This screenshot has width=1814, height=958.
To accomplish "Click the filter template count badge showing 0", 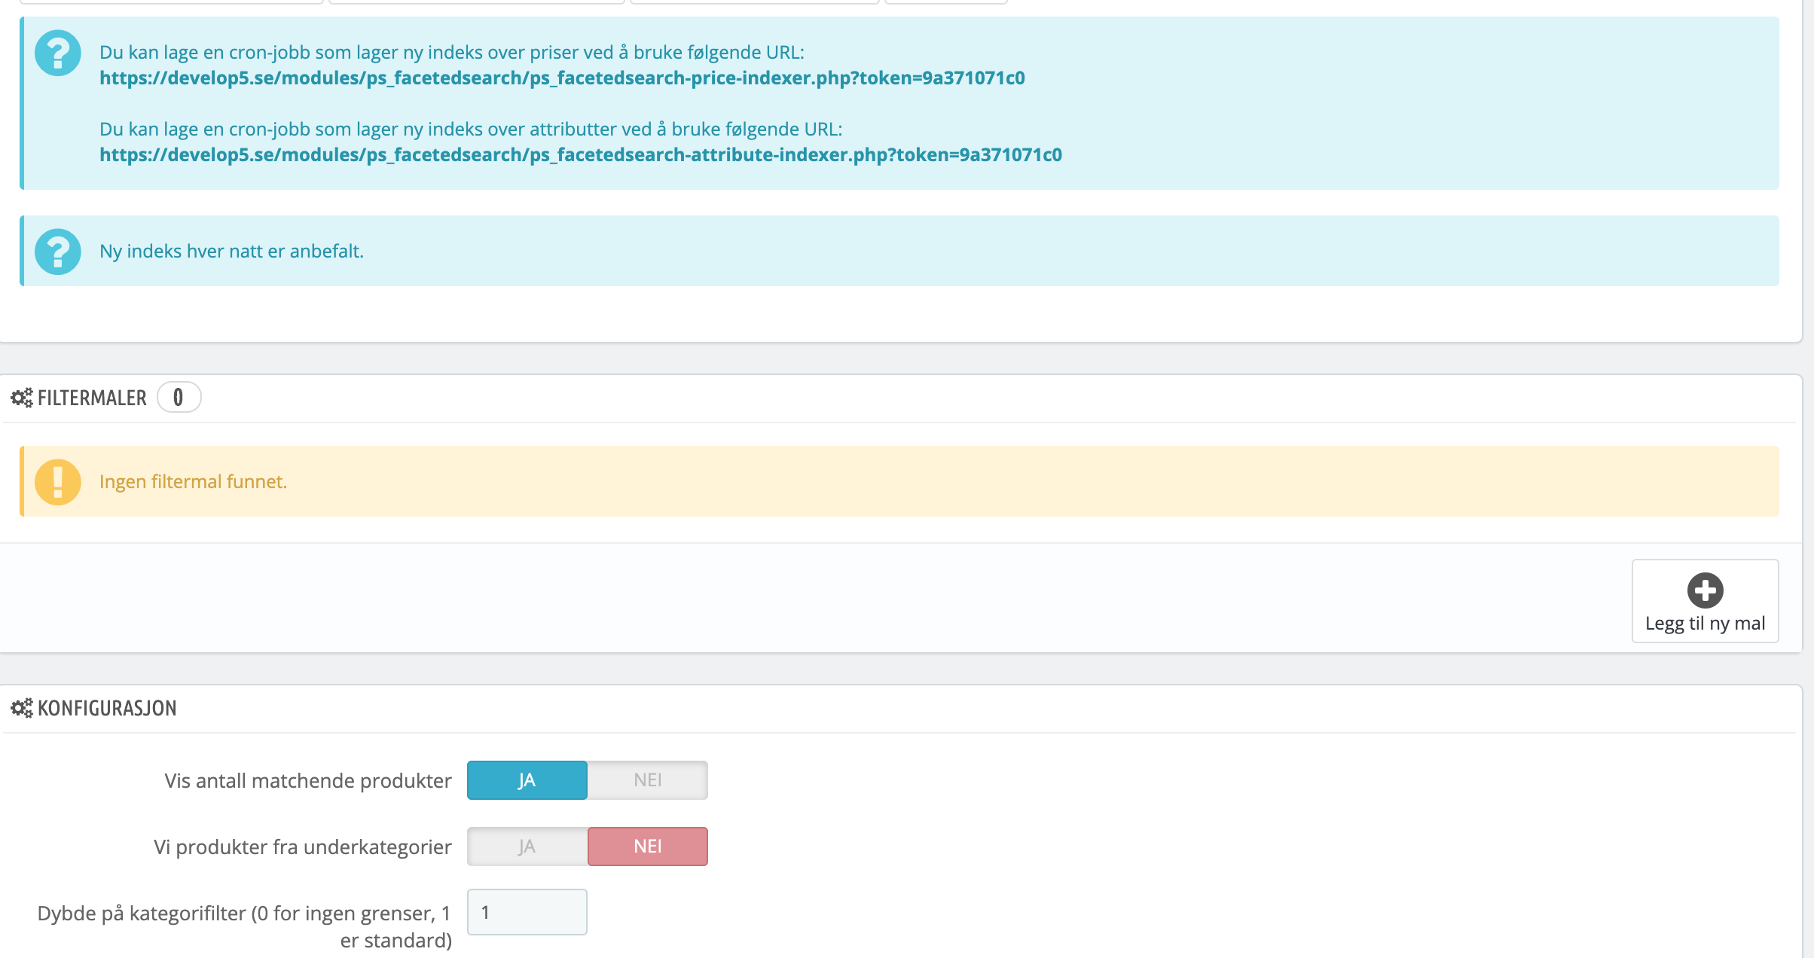I will coord(179,398).
